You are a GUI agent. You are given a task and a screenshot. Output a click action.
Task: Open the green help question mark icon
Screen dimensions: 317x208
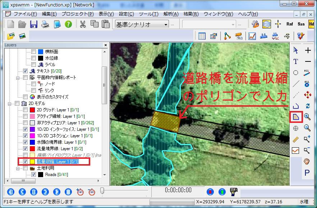[68, 24]
